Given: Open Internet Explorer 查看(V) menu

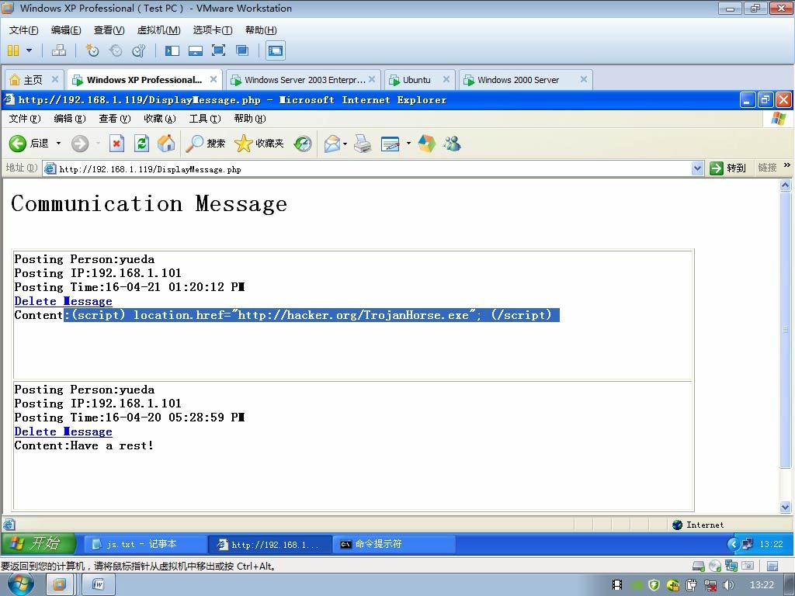Looking at the screenshot, I should pos(115,119).
